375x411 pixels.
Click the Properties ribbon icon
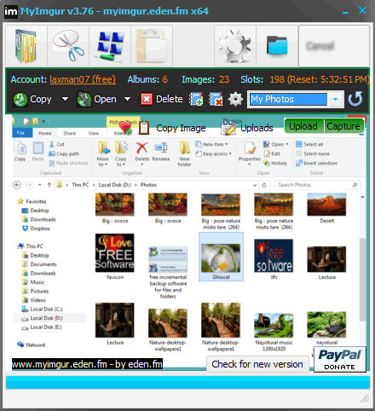pos(250,153)
